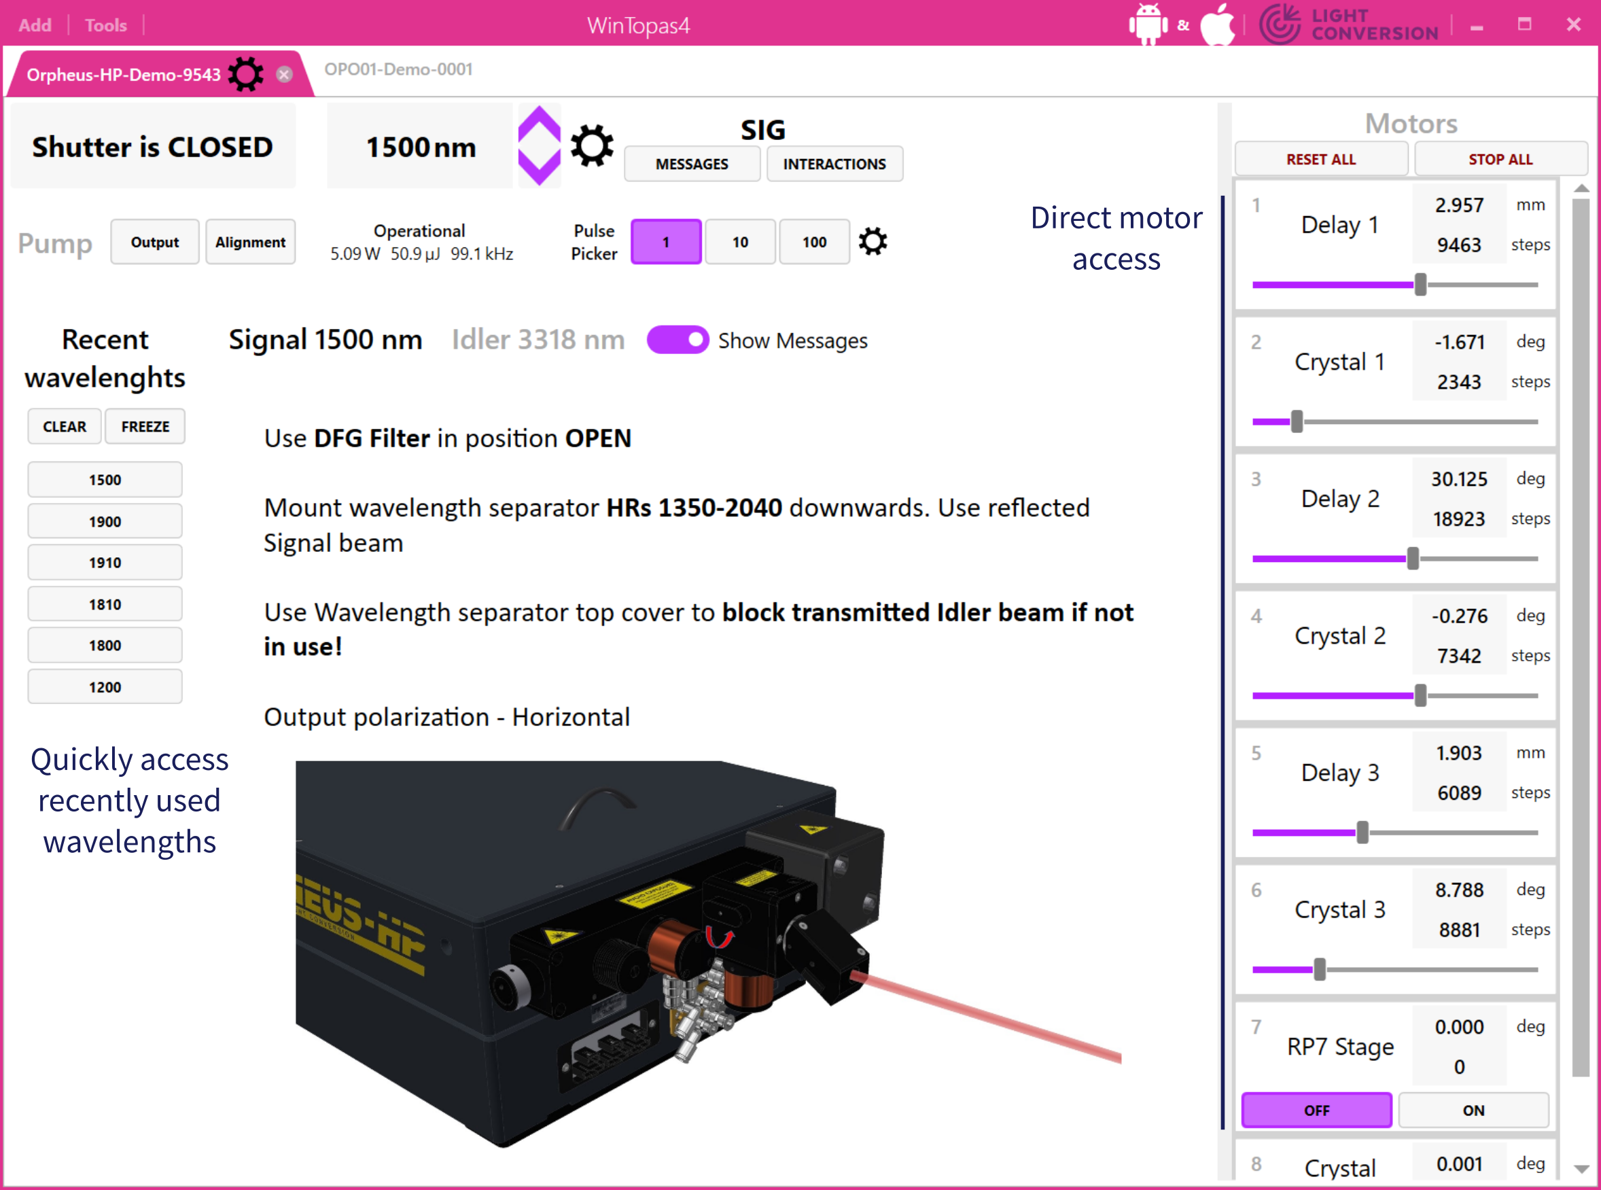Select recent wavelength 1900
This screenshot has height=1190, width=1601.
click(x=105, y=521)
